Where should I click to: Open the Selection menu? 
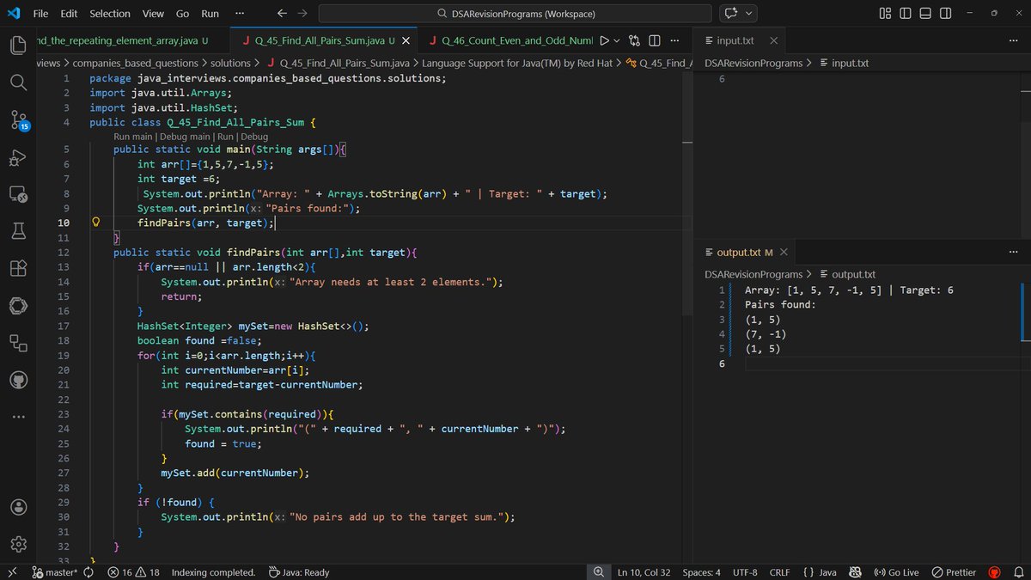(110, 14)
